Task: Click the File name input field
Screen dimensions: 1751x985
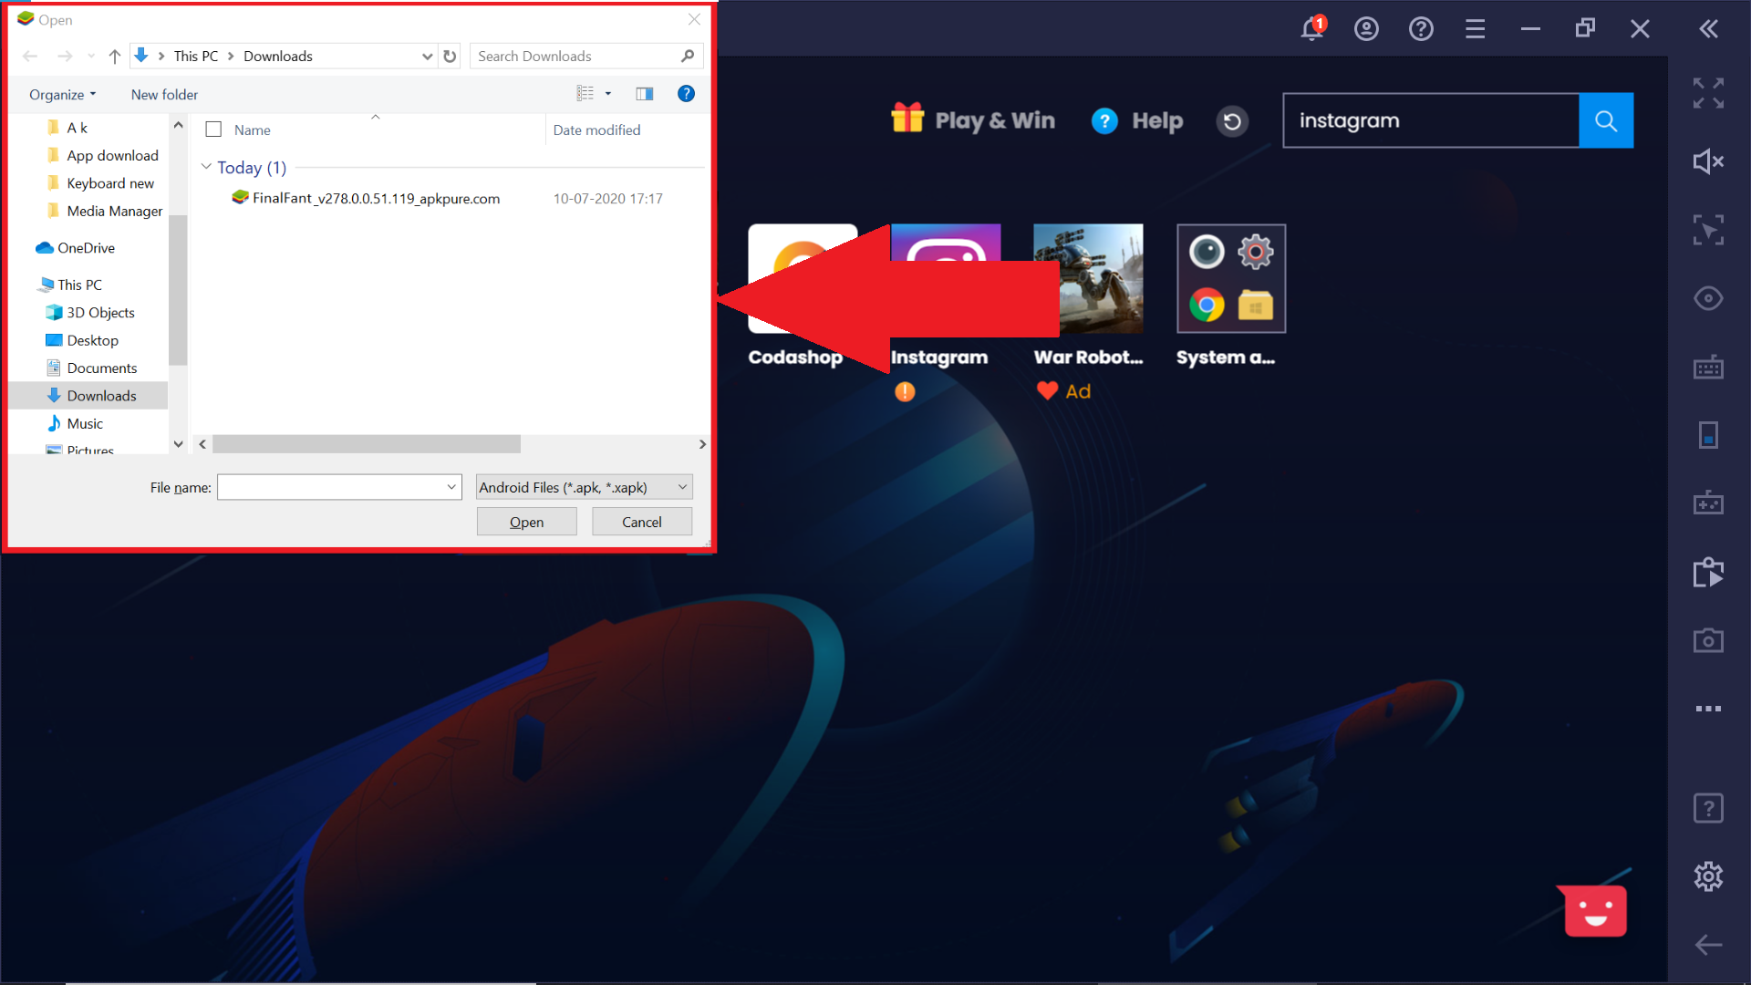Action: [x=338, y=487]
